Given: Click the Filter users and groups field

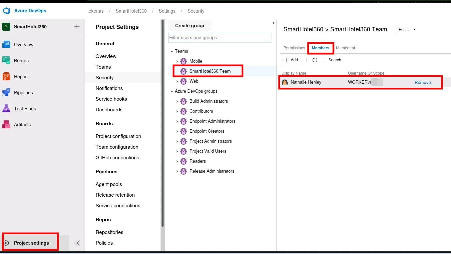Looking at the screenshot, I should point(220,38).
